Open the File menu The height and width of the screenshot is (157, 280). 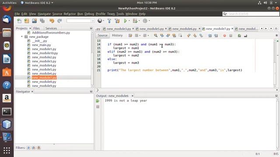(x=17, y=14)
